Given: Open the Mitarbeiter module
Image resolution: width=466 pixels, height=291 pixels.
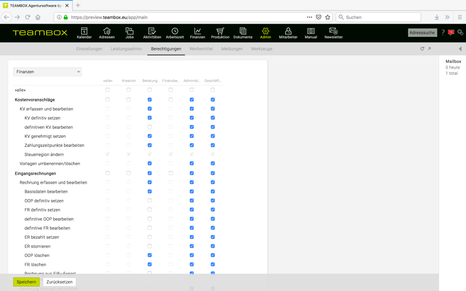Looking at the screenshot, I should [x=288, y=33].
